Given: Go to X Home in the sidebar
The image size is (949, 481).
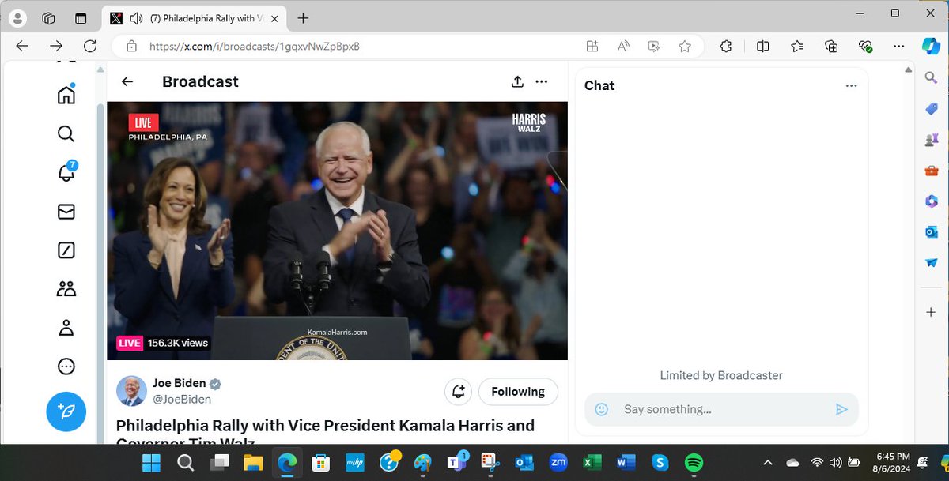Looking at the screenshot, I should click(66, 95).
